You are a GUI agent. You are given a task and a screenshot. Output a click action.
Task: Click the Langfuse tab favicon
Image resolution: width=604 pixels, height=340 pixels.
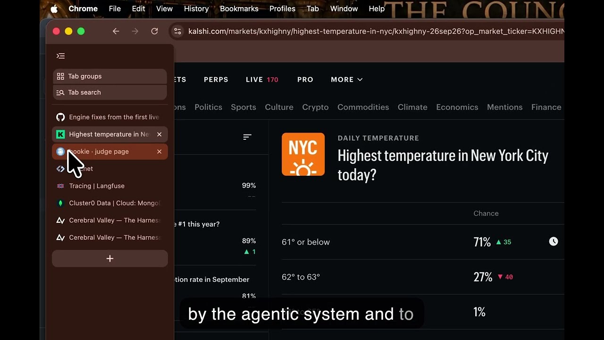pyautogui.click(x=60, y=186)
